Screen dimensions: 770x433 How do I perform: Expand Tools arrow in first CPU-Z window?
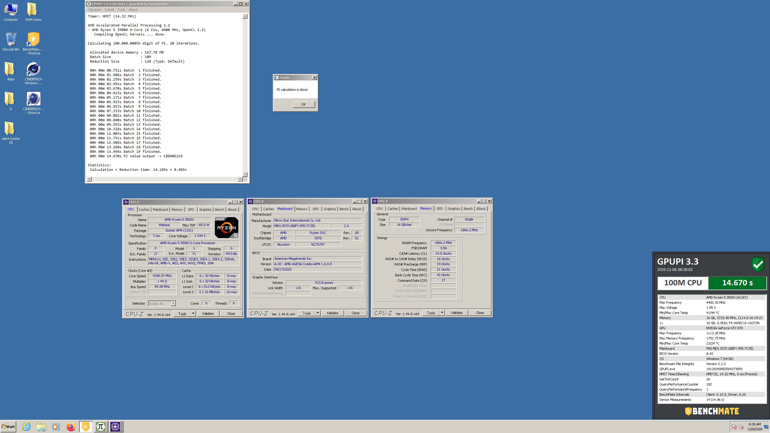193,314
